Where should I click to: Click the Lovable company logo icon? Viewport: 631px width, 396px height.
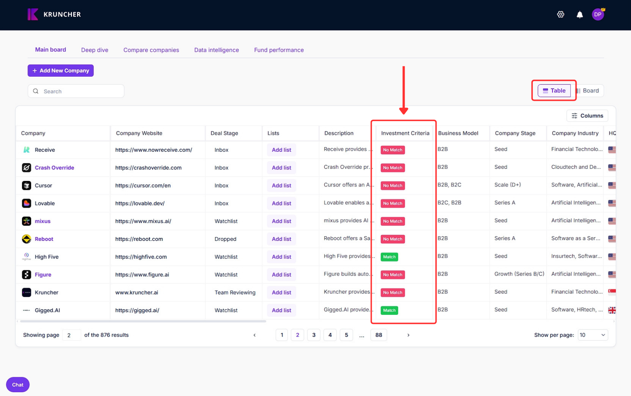(26, 203)
